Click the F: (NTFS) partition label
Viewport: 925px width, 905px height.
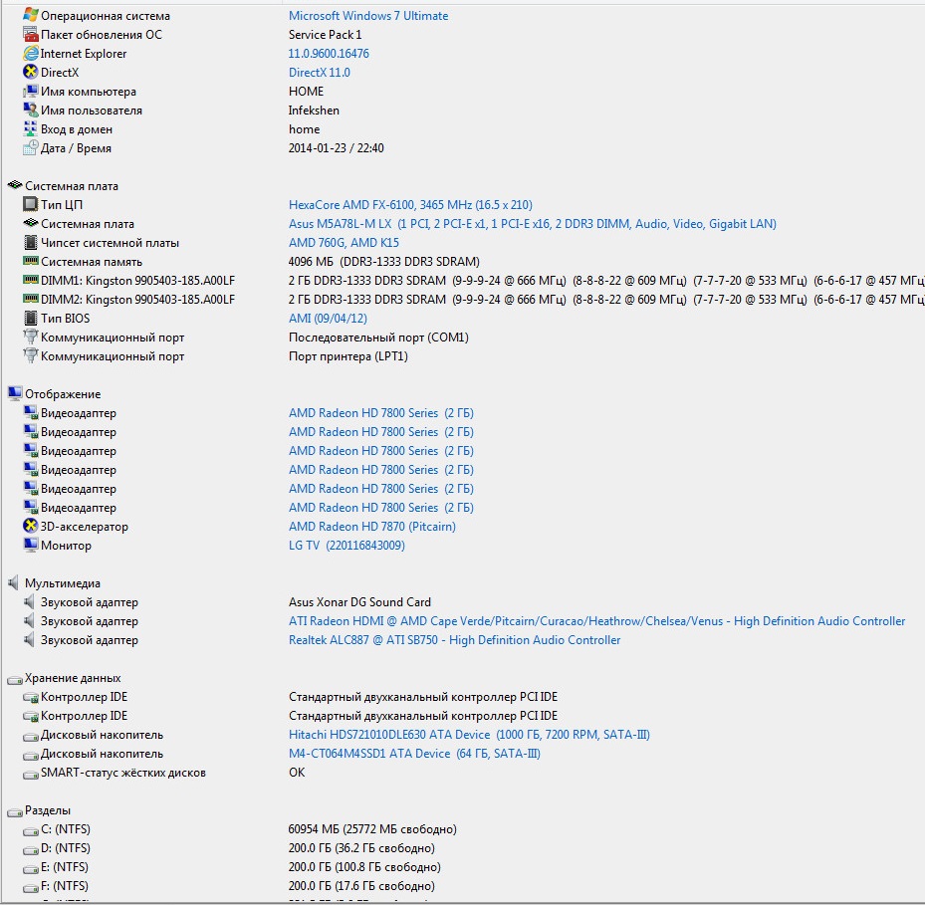click(65, 885)
